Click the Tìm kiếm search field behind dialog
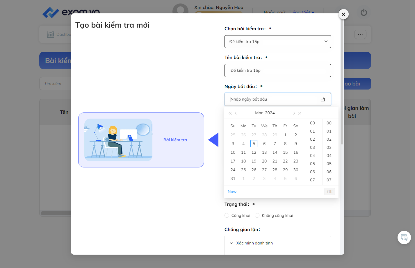Screen dimensions: 415x268 [55, 83]
